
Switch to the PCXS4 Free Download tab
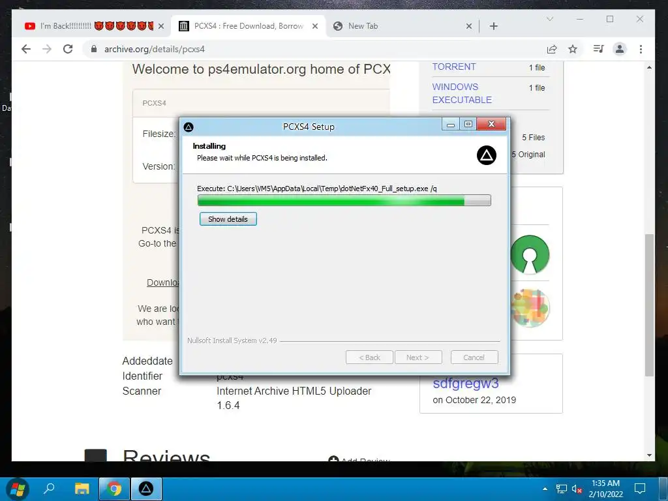point(249,26)
